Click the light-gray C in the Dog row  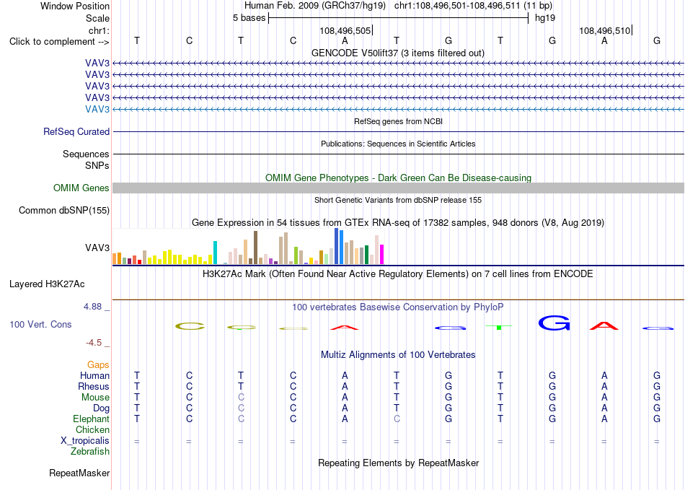pyautogui.click(x=241, y=408)
